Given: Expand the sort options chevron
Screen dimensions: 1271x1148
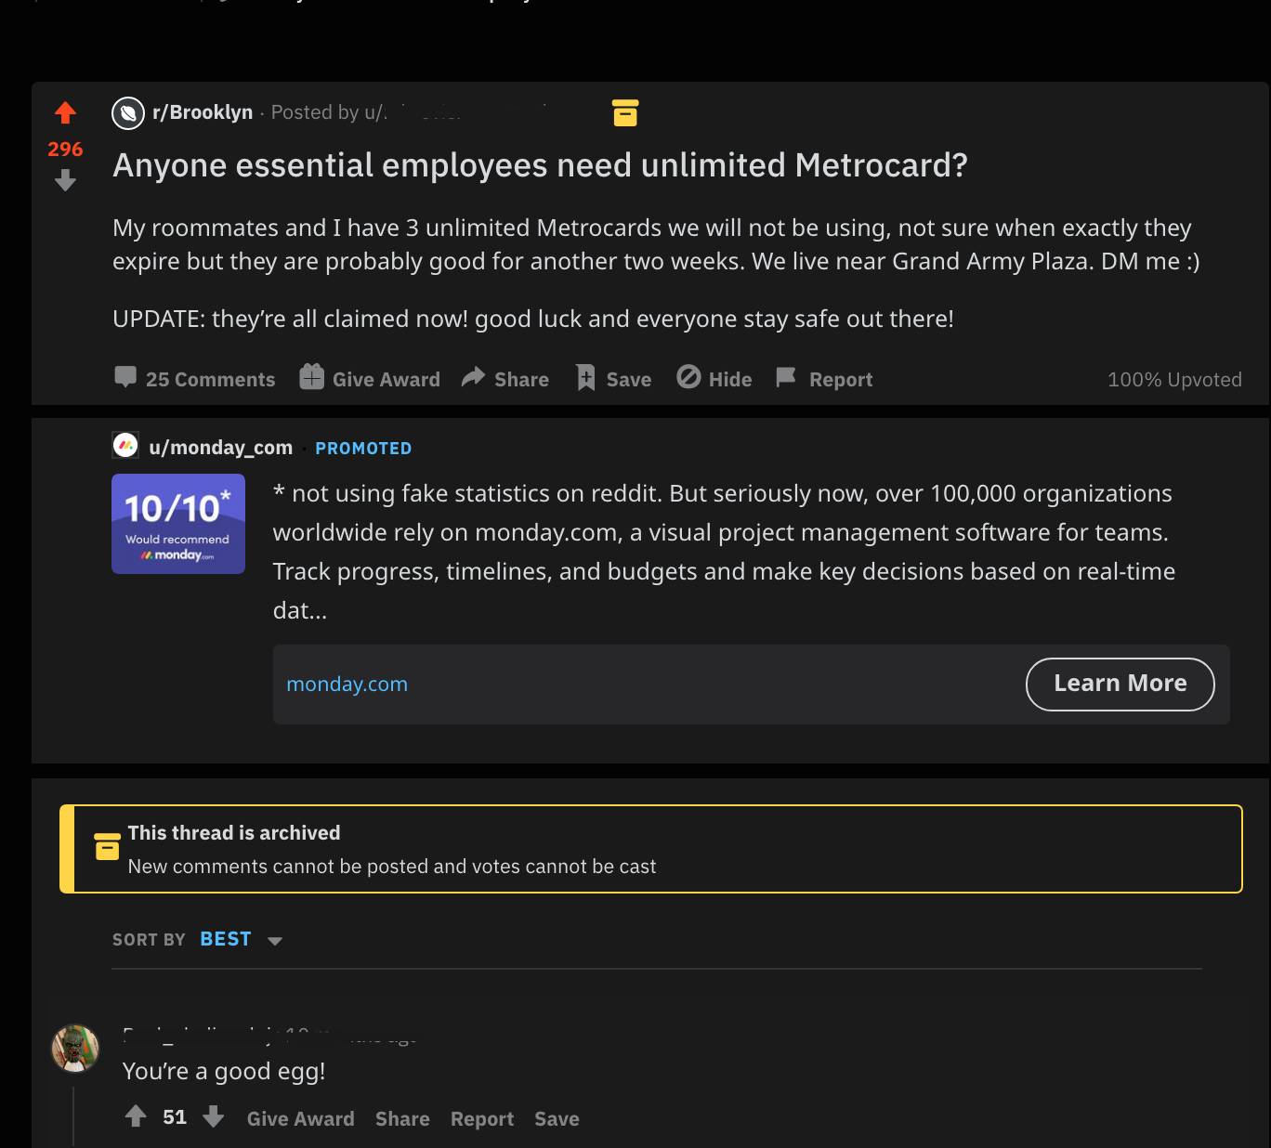Looking at the screenshot, I should pyautogui.click(x=275, y=941).
